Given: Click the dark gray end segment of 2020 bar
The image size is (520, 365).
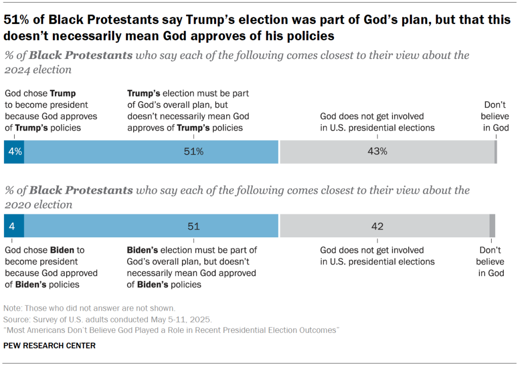Looking at the screenshot, I should (x=492, y=226).
